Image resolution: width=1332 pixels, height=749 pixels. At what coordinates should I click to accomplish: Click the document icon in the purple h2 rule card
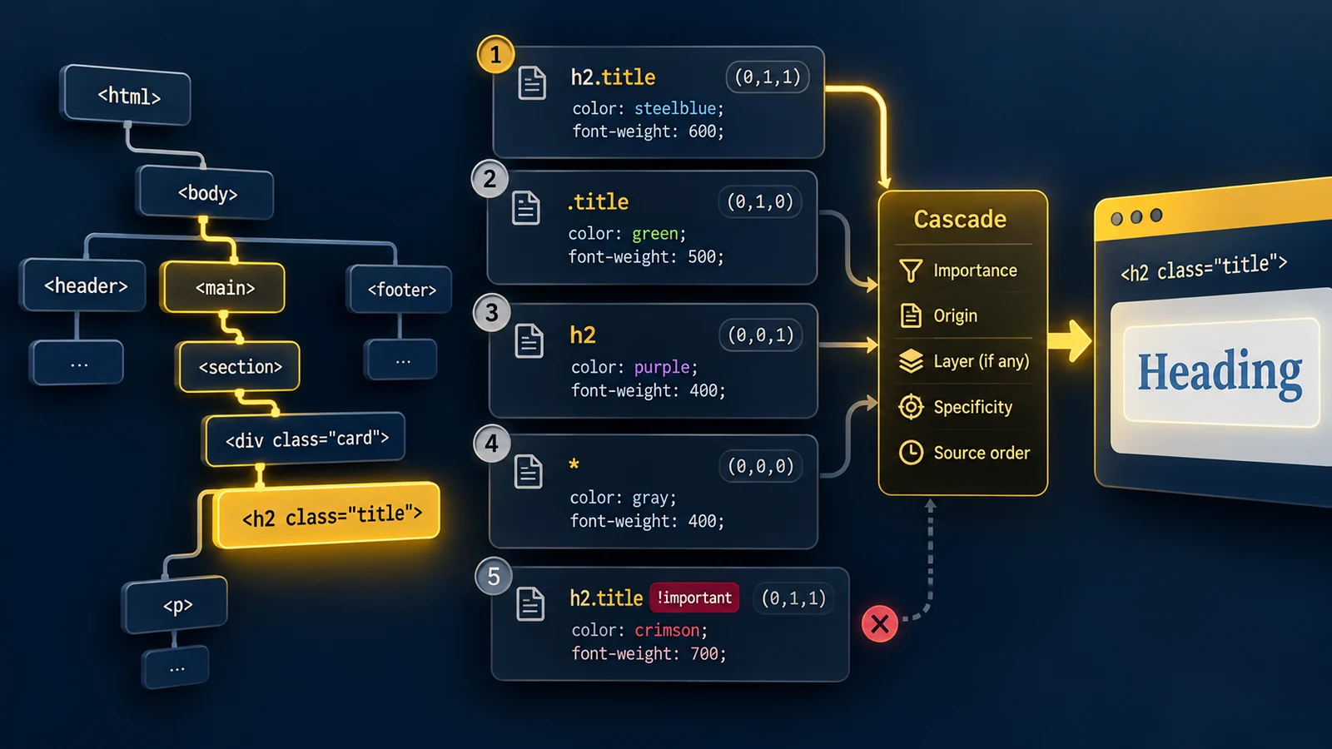point(529,341)
